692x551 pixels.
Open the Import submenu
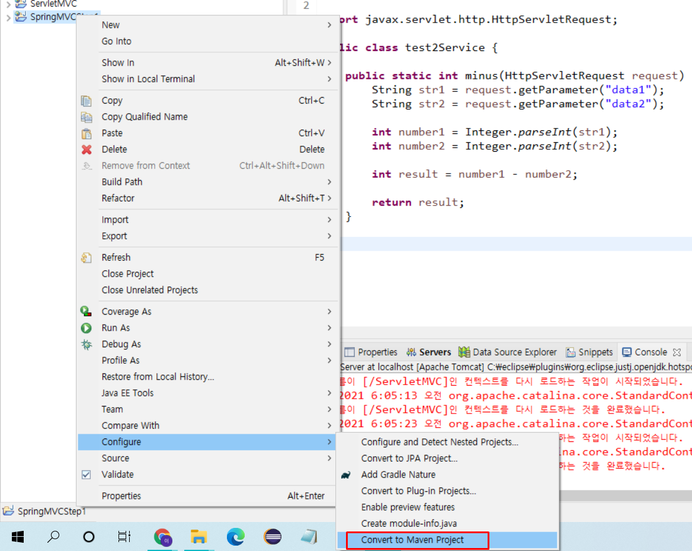tap(207, 220)
